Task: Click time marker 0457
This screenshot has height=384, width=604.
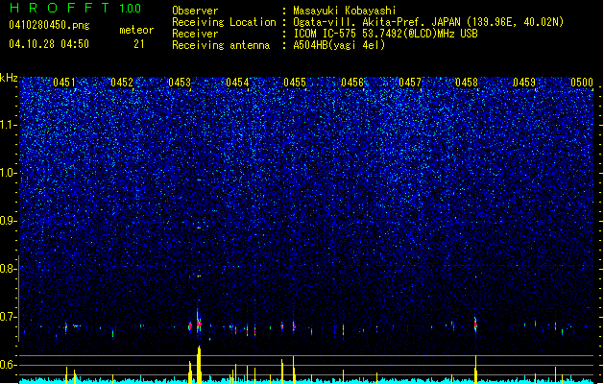Action: pyautogui.click(x=410, y=83)
